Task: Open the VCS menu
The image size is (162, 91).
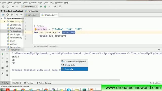Action: tap(52, 3)
